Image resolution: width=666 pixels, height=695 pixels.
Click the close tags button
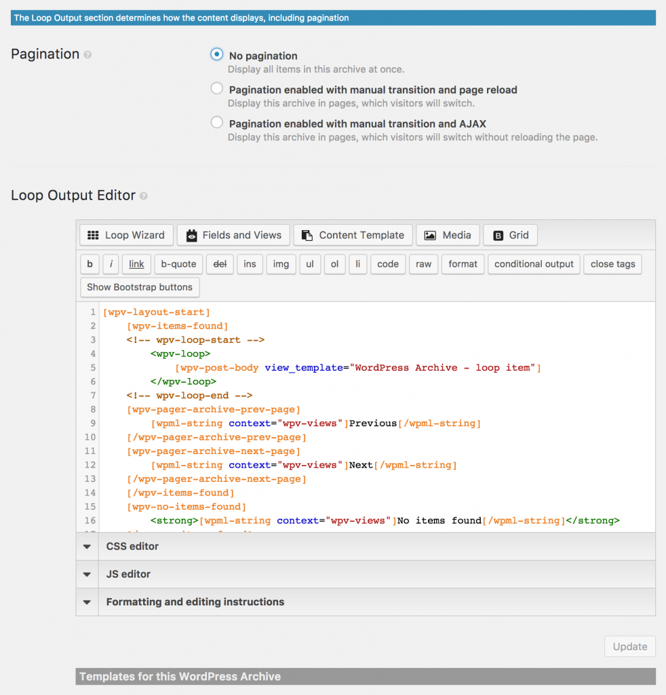tap(613, 264)
